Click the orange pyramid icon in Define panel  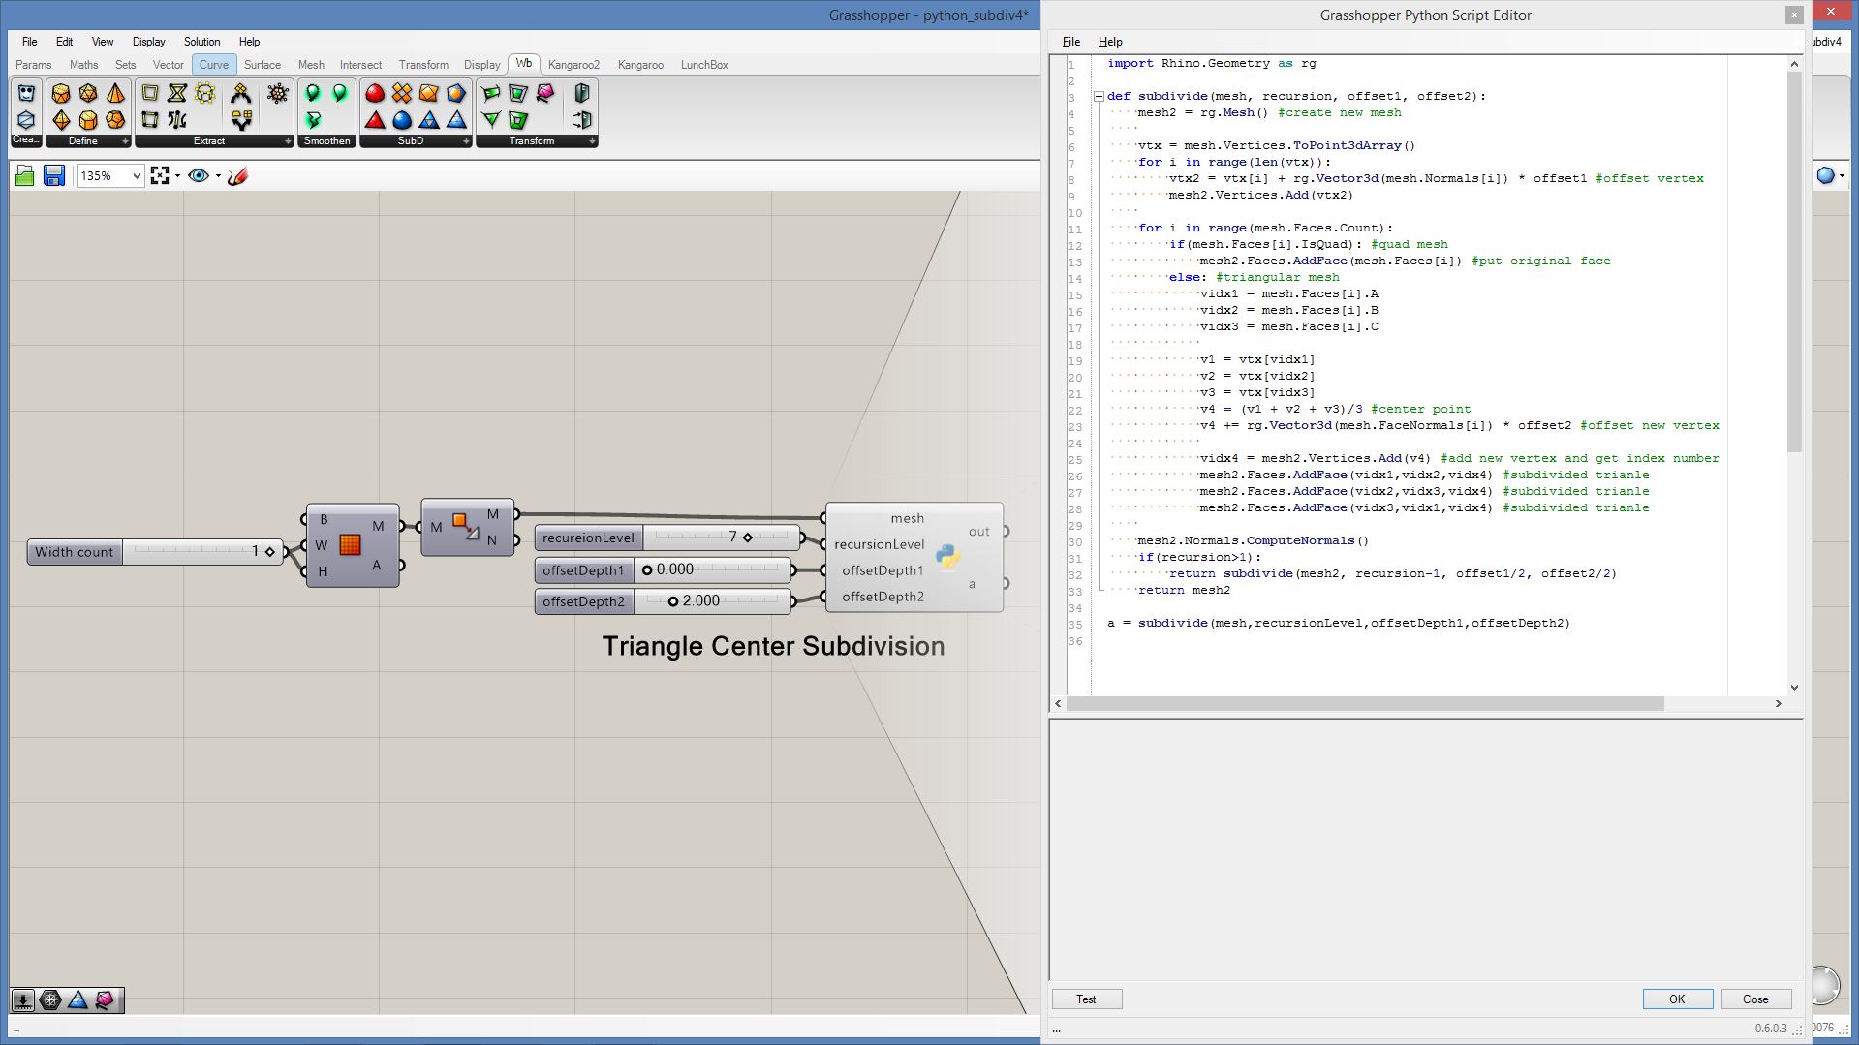(x=115, y=94)
